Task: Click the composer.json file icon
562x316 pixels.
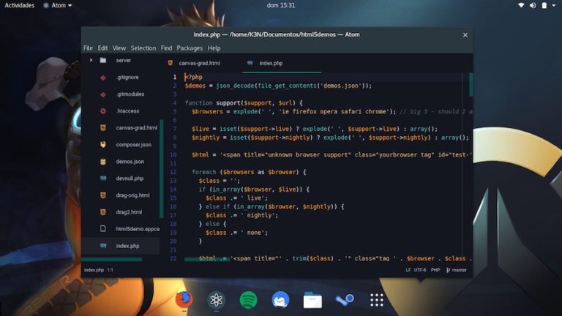Action: coord(103,145)
